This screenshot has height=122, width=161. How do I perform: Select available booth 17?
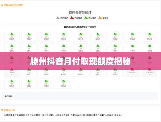click(12, 84)
